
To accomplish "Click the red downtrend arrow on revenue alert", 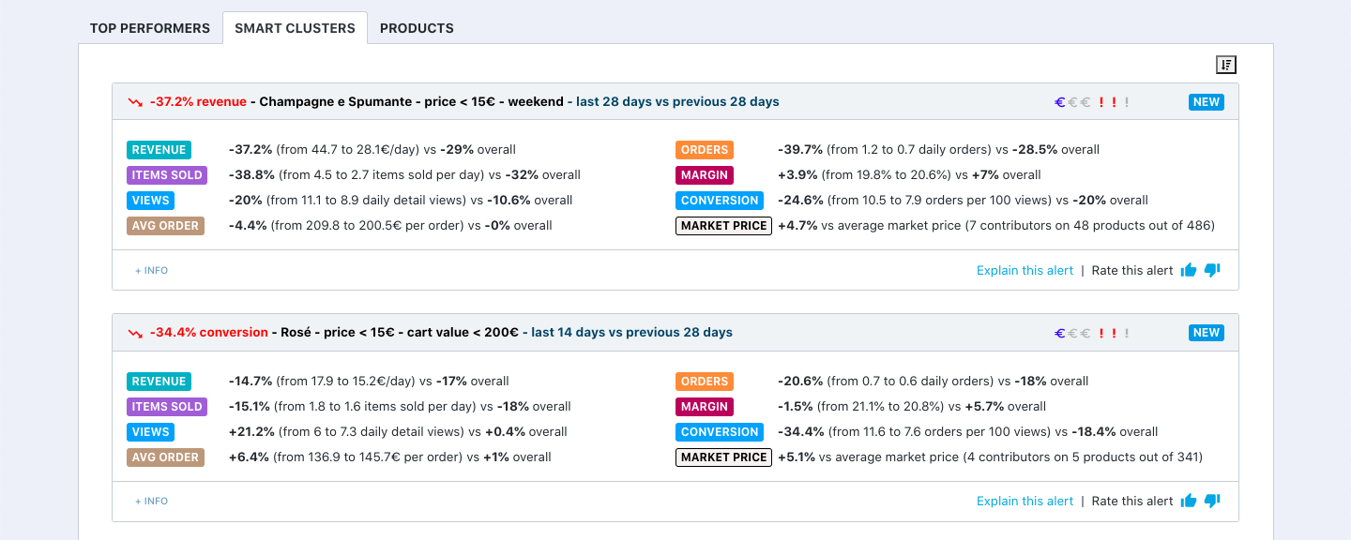I will tap(136, 102).
